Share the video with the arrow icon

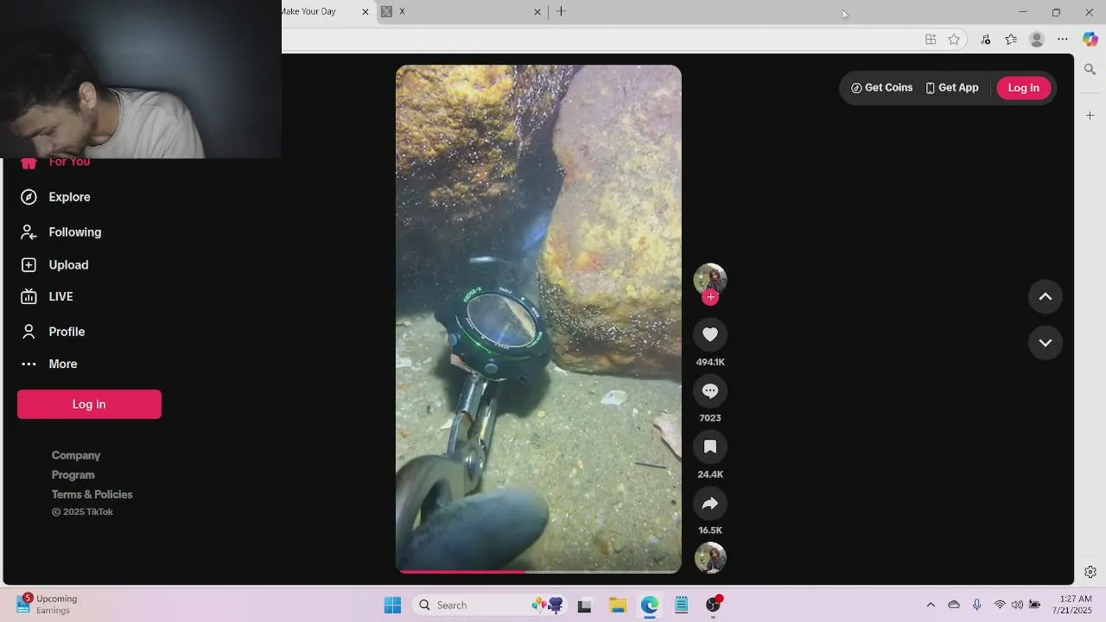tap(710, 503)
